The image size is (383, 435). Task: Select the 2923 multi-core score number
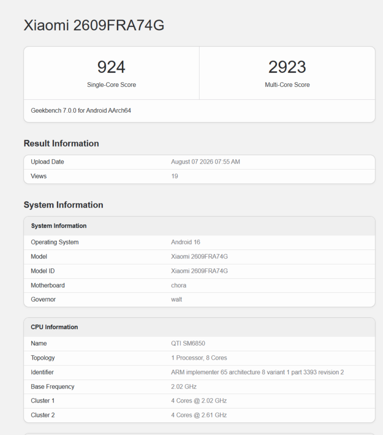pyautogui.click(x=287, y=67)
